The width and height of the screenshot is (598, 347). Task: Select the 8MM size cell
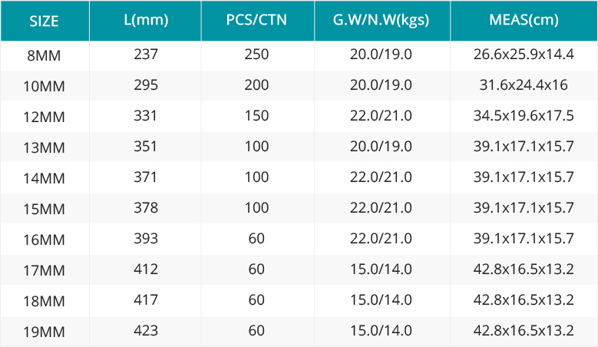coord(44,56)
